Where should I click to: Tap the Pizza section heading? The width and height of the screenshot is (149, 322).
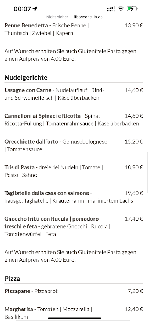12,279
